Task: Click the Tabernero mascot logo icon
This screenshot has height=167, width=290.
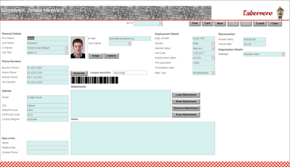Action: click(x=280, y=13)
